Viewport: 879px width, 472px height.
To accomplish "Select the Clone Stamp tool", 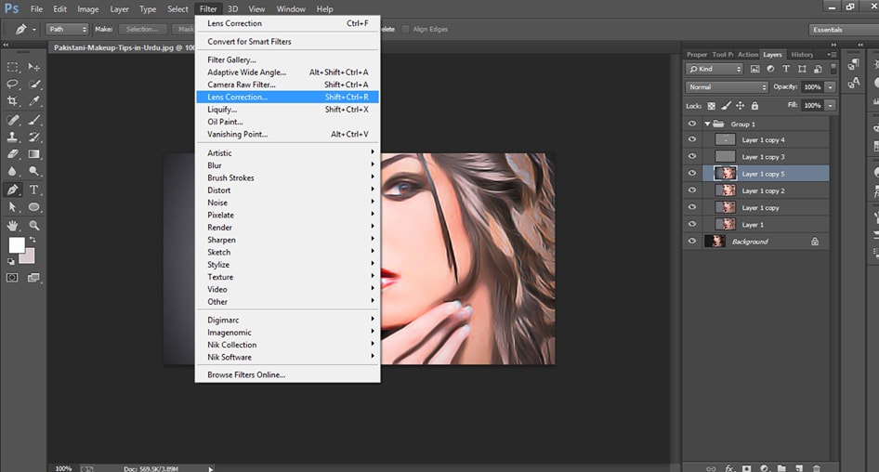I will click(x=13, y=137).
